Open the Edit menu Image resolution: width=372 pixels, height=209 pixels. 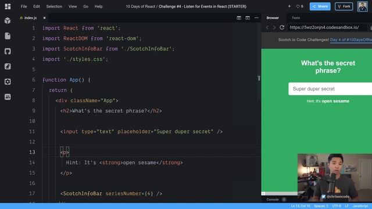[37, 6]
